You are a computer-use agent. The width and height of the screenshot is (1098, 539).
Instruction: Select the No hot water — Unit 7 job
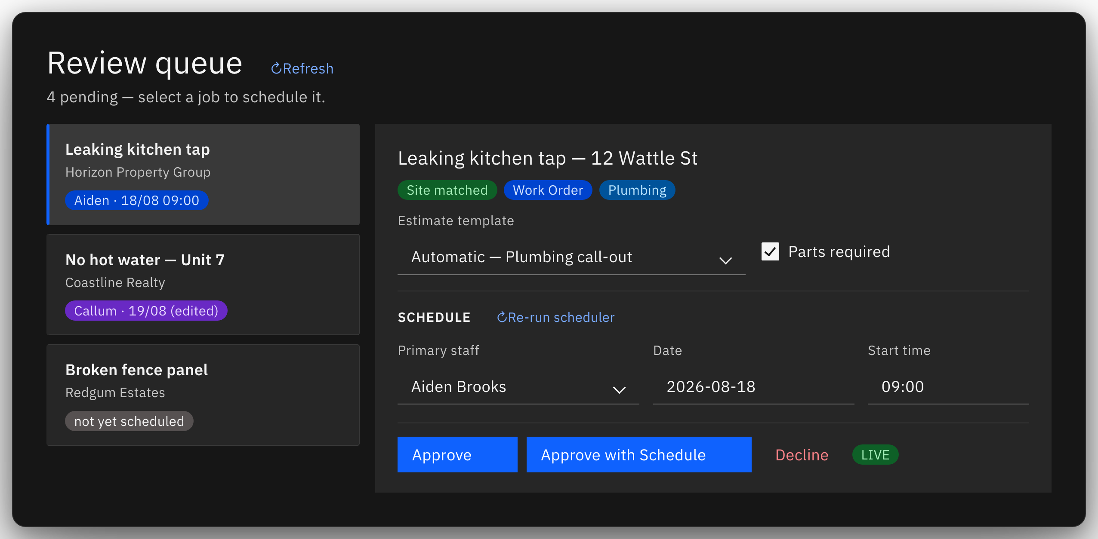(x=203, y=285)
